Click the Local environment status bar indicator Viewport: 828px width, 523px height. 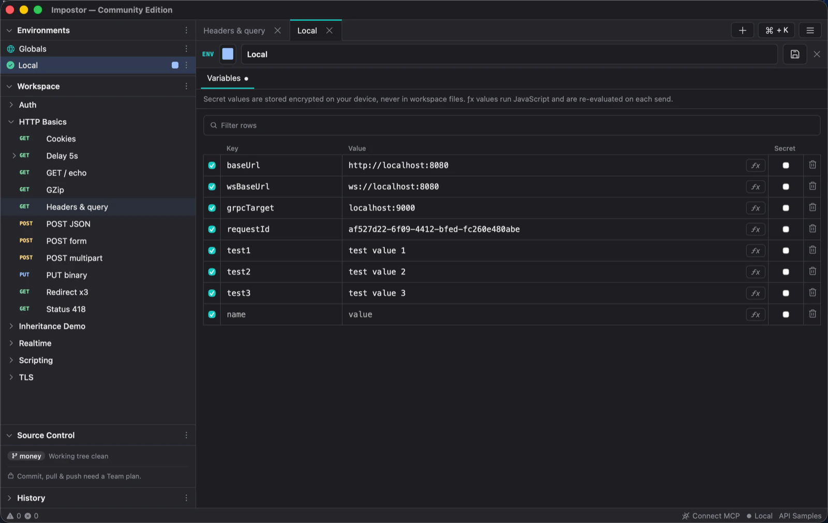point(759,516)
